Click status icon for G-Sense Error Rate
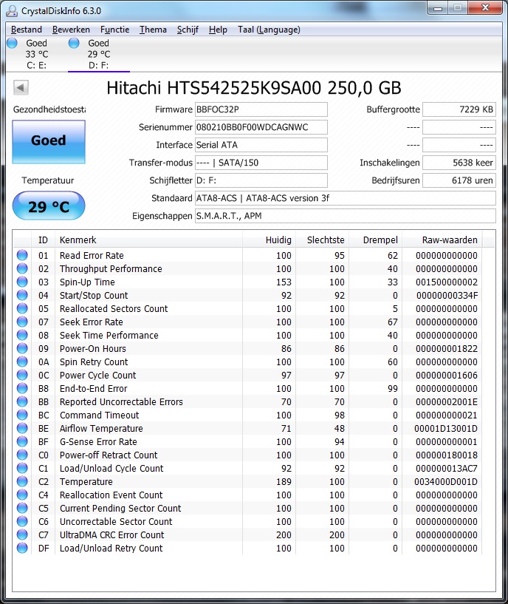The width and height of the screenshot is (508, 604). tap(22, 441)
